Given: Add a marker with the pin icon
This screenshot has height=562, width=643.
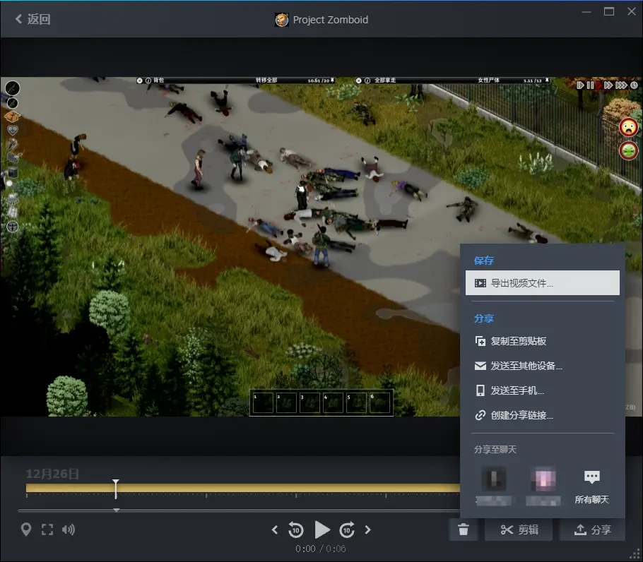Looking at the screenshot, I should click(x=26, y=530).
